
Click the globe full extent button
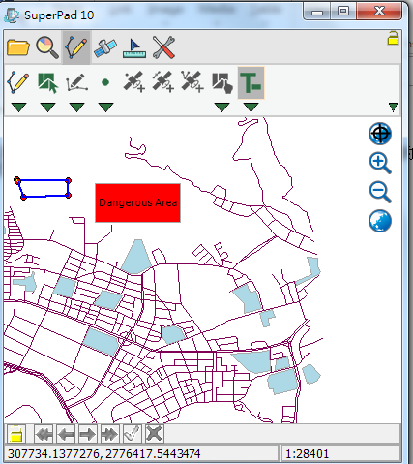pyautogui.click(x=380, y=222)
